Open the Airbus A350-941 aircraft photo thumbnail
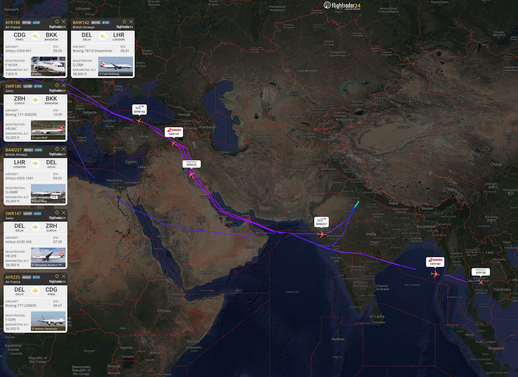This screenshot has height=377, width=518. 48,66
